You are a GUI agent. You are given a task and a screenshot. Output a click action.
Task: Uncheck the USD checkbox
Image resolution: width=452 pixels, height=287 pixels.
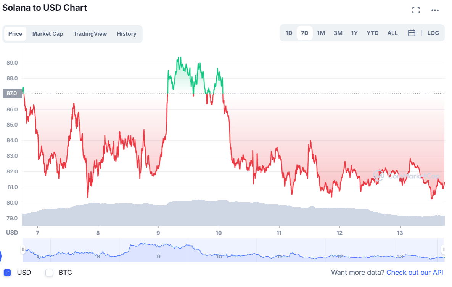click(x=7, y=273)
